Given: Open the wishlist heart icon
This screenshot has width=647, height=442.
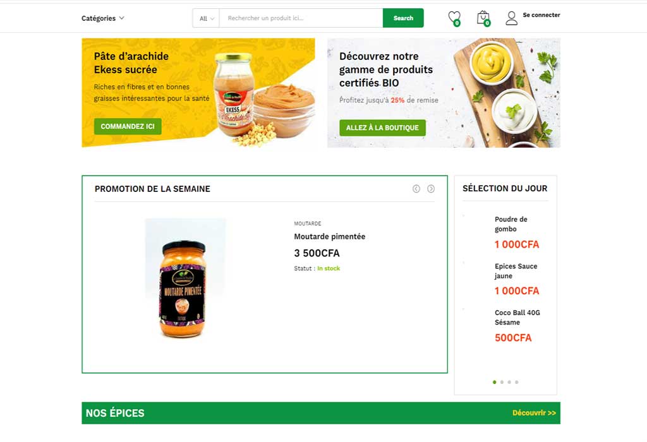Looking at the screenshot, I should click(x=454, y=18).
